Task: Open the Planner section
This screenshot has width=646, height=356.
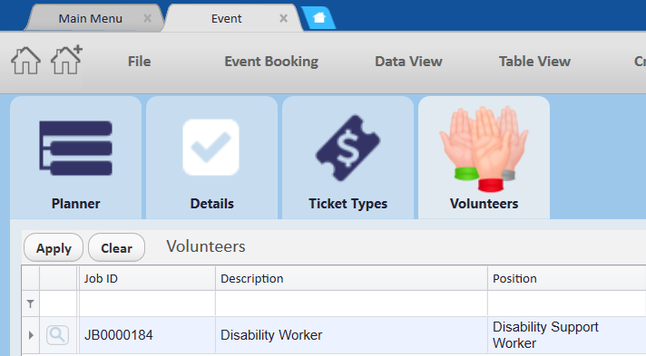Action: (76, 158)
